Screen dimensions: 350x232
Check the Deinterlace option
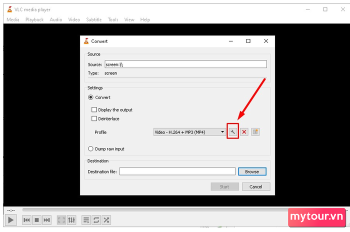[94, 118]
